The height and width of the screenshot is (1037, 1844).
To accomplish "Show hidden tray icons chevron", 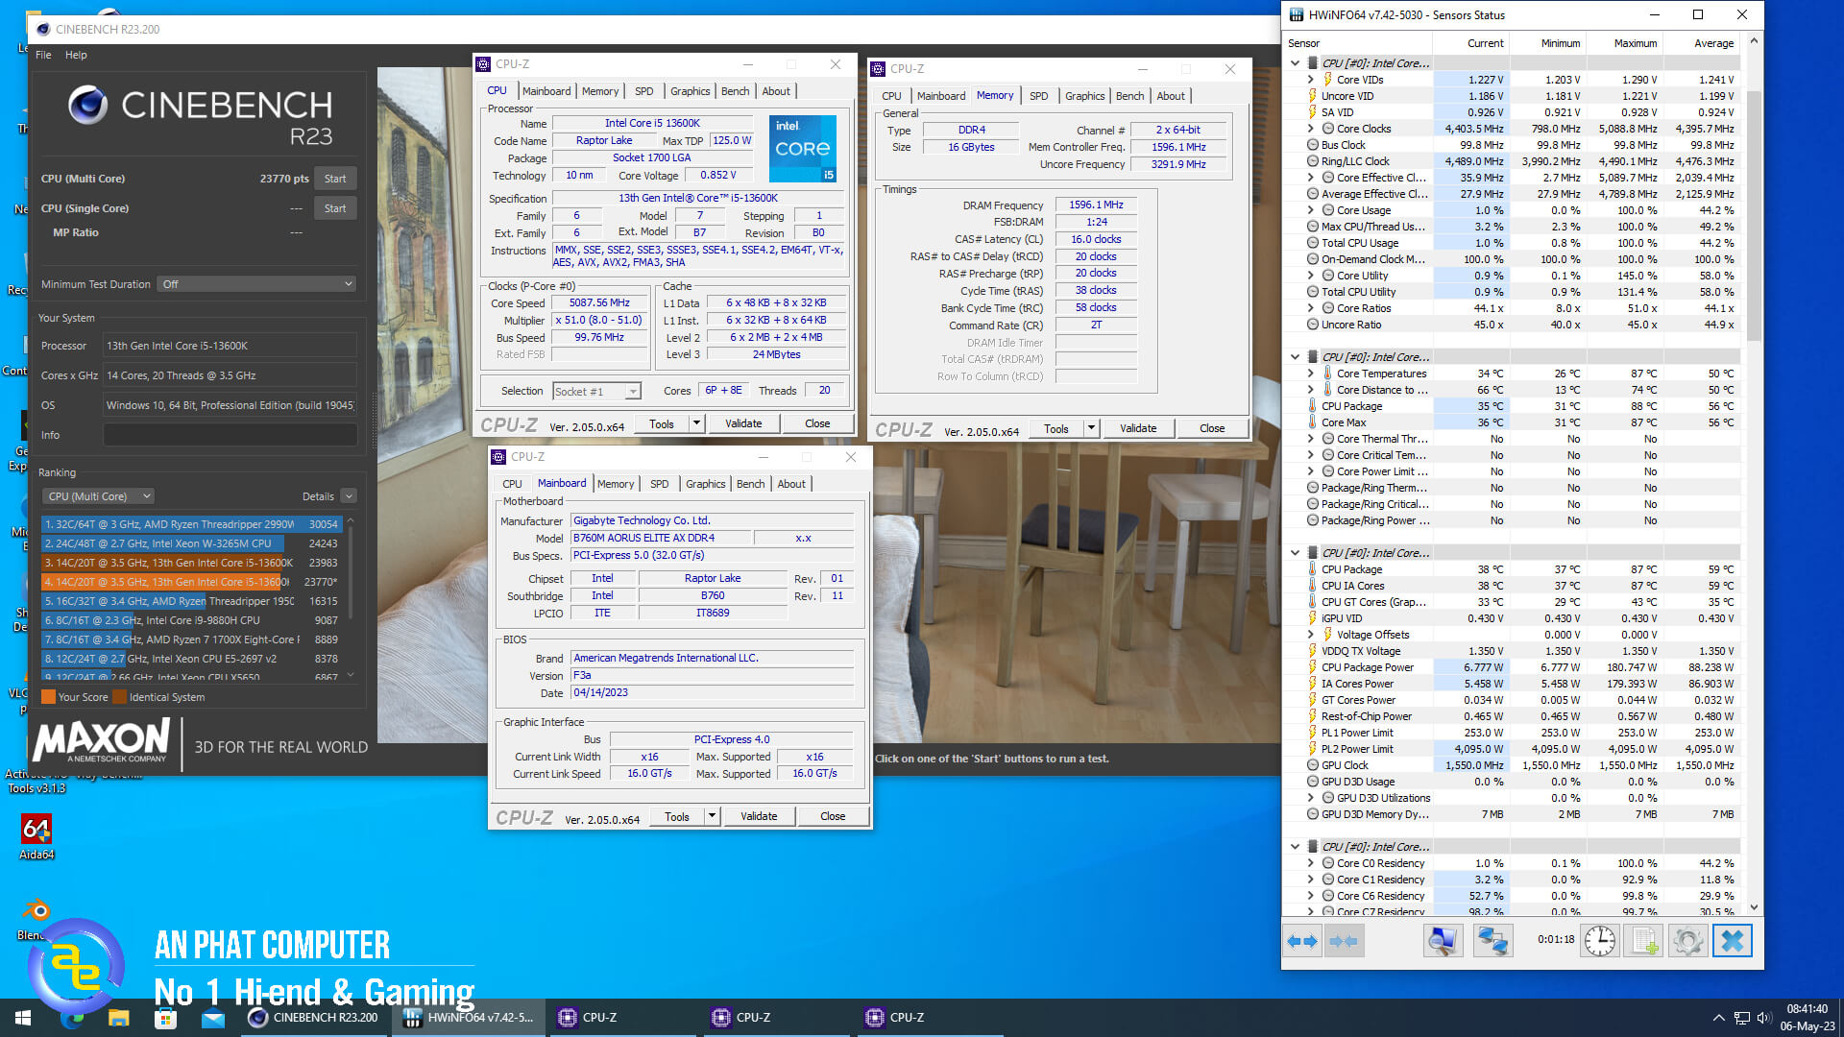I will [1718, 1018].
